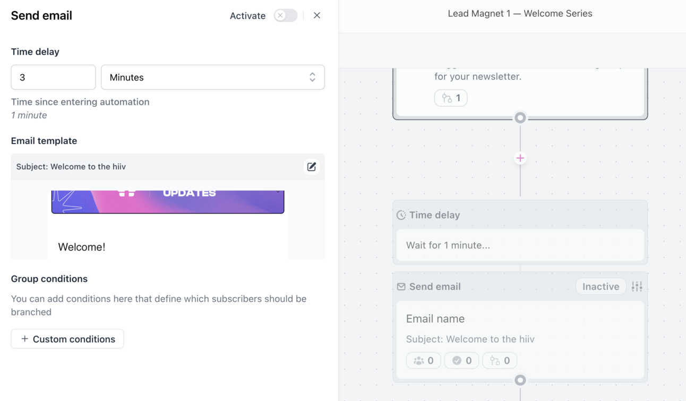This screenshot has height=401, width=686.
Task: Open the Minutes time unit dropdown
Action: (x=213, y=77)
